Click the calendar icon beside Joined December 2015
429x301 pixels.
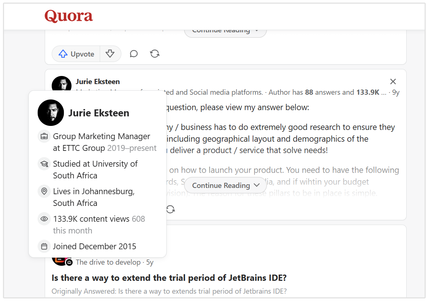pyautogui.click(x=44, y=246)
